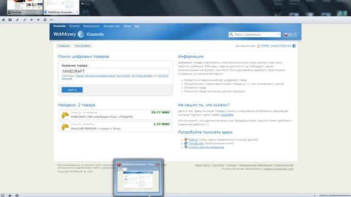
Task: Click the All Points Bulletin example link
Action: [x=141, y=76]
